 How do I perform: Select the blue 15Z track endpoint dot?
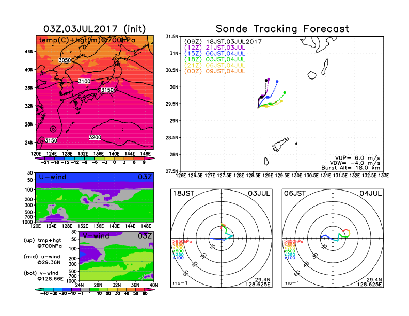click(277, 82)
